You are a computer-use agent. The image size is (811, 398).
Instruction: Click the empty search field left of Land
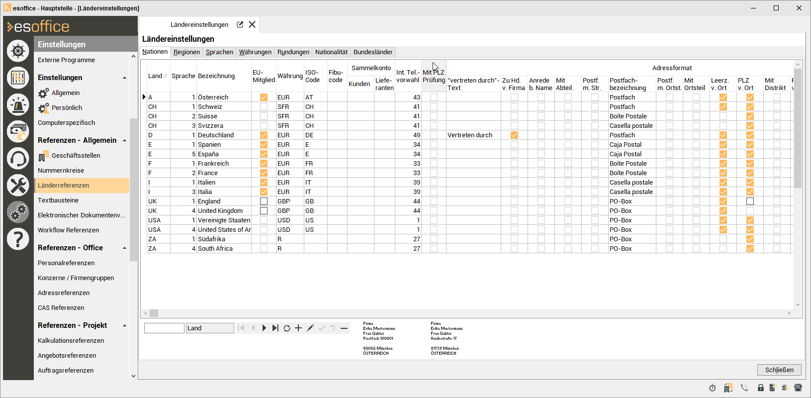coord(164,328)
